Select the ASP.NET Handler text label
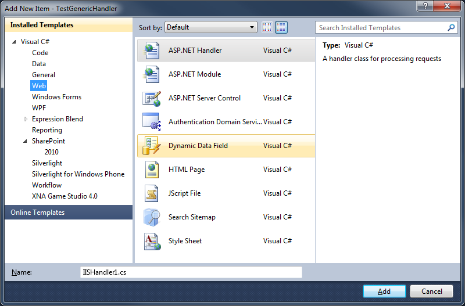The height and width of the screenshot is (306, 465). point(195,51)
